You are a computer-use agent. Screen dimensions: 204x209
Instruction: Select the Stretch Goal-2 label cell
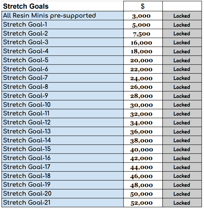26,33
